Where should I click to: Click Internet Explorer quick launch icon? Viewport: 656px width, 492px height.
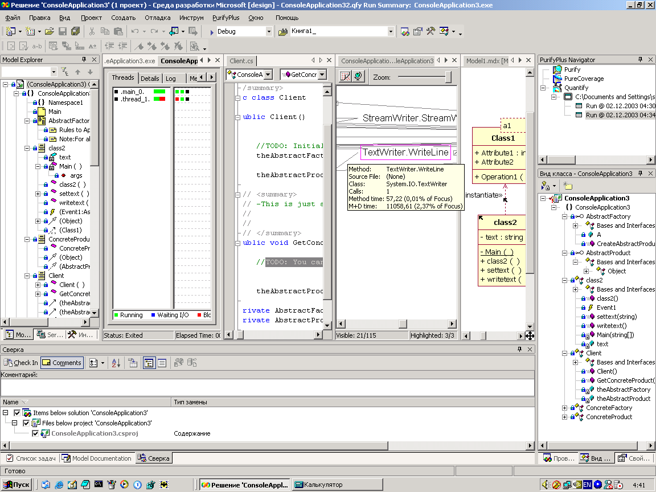tap(59, 485)
